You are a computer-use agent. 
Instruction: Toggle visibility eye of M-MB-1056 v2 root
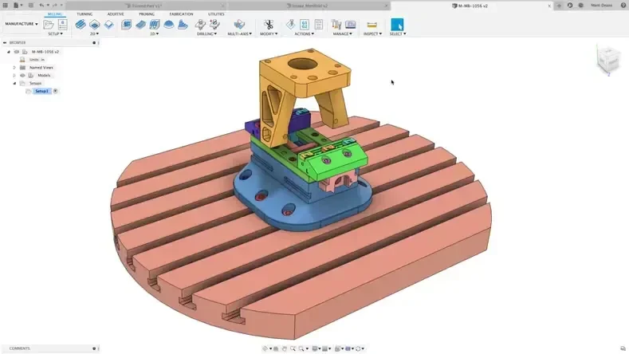17,52
